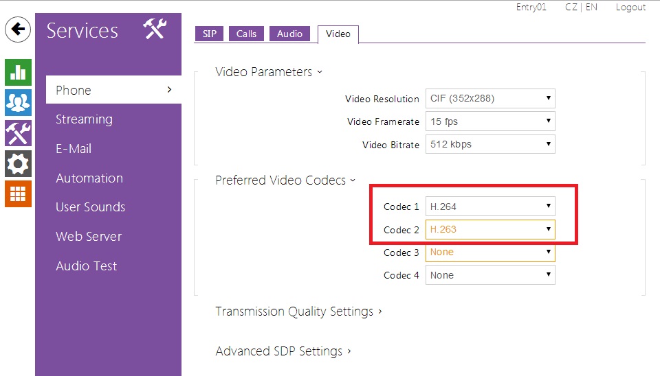
Task: Expand Advanced SDP Settings section
Action: (283, 351)
